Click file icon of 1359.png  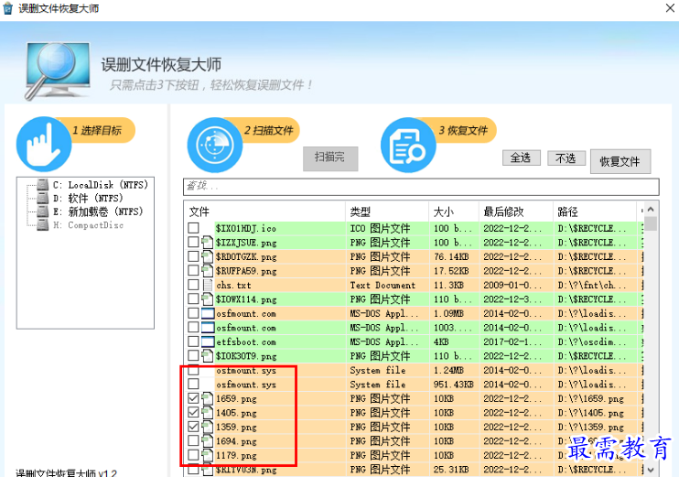tap(208, 427)
